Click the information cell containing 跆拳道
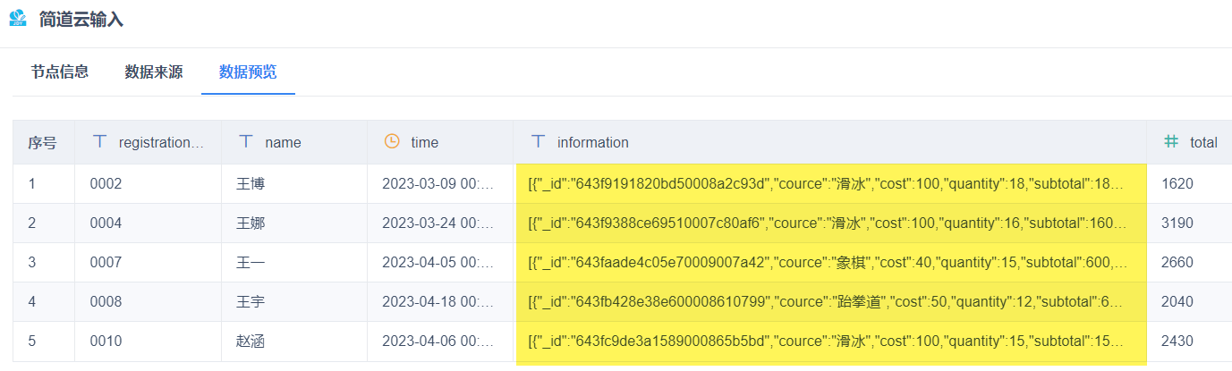Viewport: 1232px width, 371px height. coord(829,302)
